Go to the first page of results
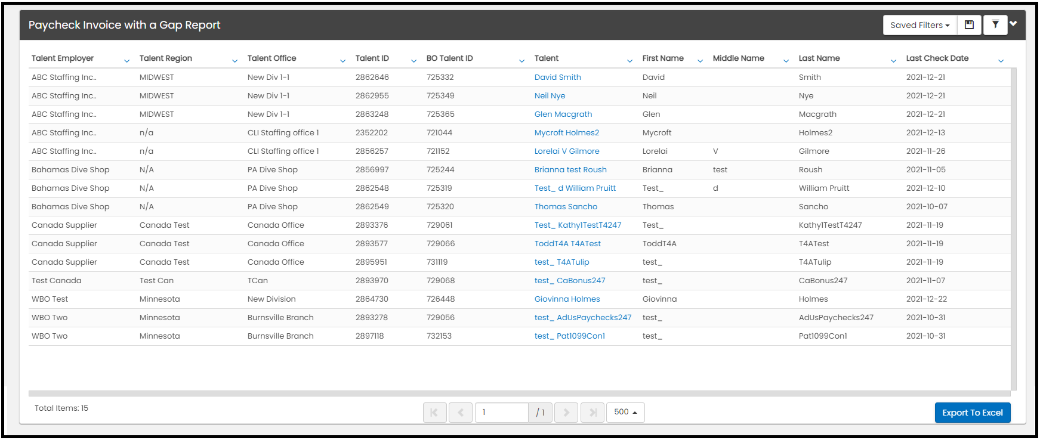This screenshot has width=1040, height=440. click(434, 412)
